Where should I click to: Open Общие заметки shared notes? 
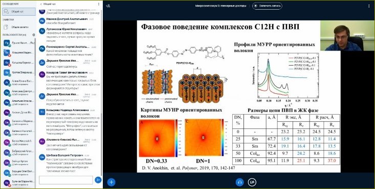click(x=19, y=27)
